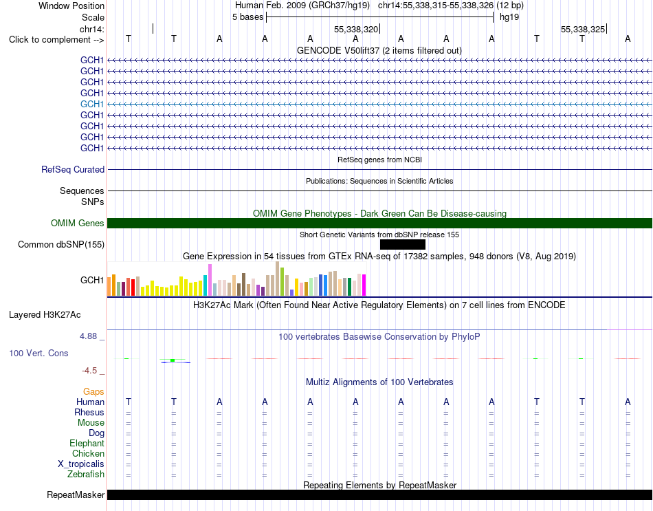Click the Layered H3K27Ac label
Image resolution: width=653 pixels, height=511 pixels.
[45, 315]
